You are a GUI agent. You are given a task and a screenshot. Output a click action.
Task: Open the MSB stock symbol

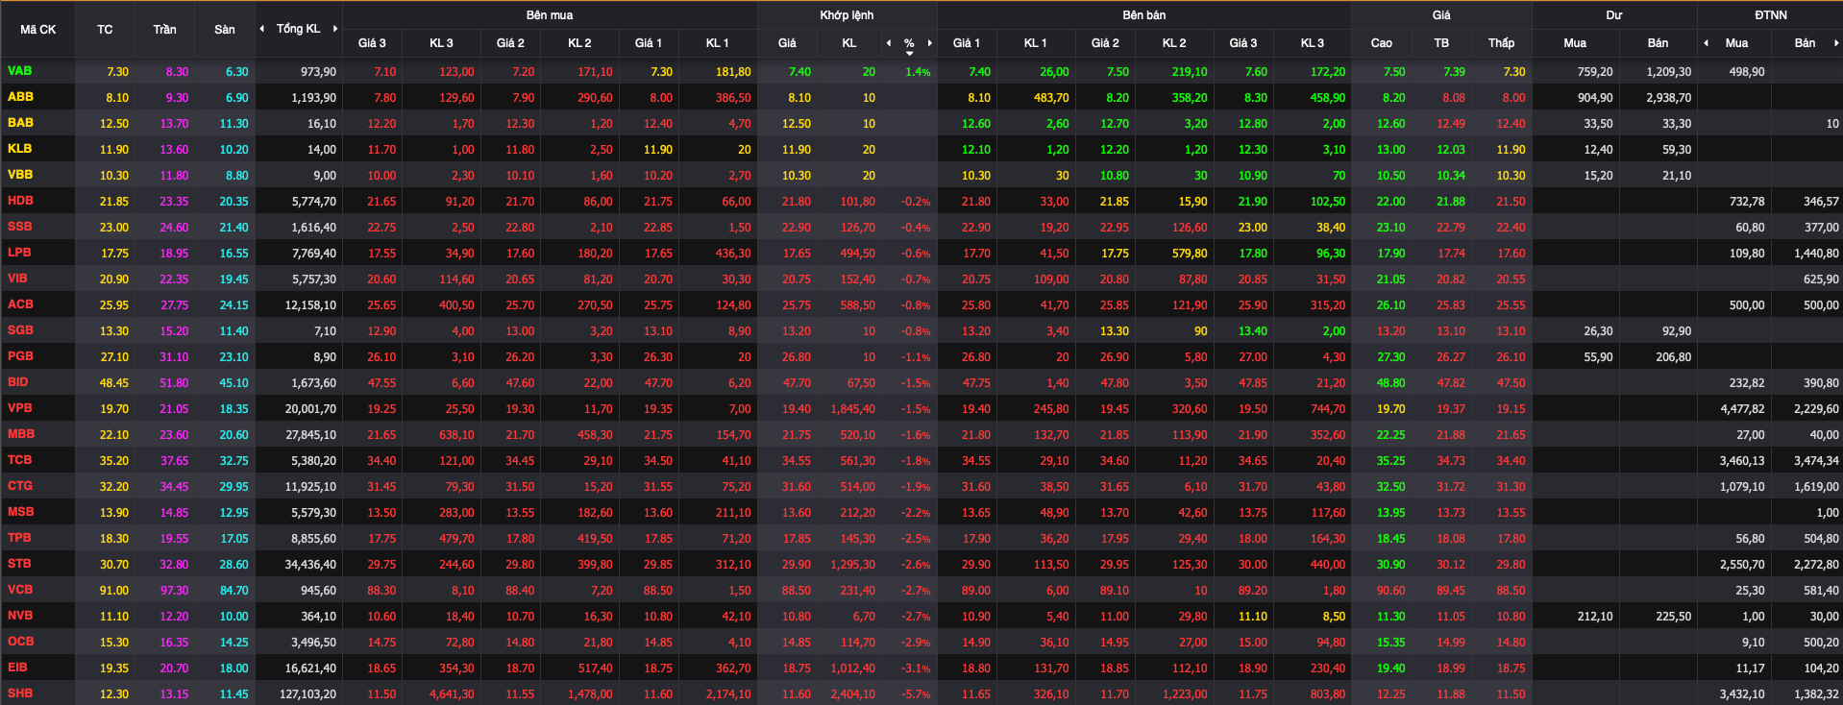20,512
